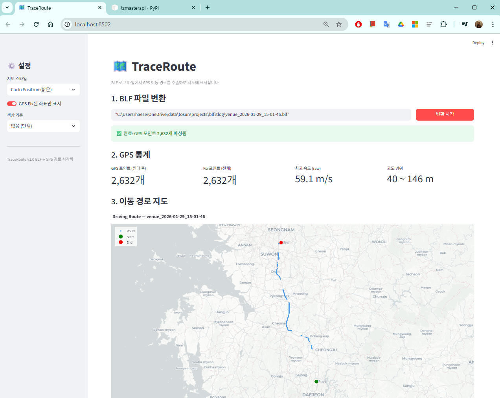Click the Driving Route chart title
The image size is (500, 398).
click(158, 216)
